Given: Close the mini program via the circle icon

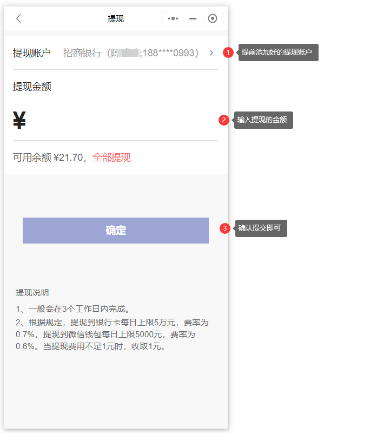Looking at the screenshot, I should coord(213,18).
